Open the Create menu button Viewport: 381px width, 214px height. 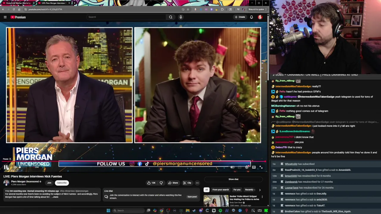tap(240, 17)
